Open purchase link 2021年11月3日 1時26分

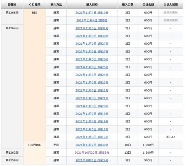tap(92, 59)
